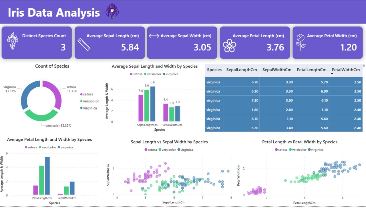
Task: Click the iris icon in Distinct Species Count card
Action: click(x=12, y=41)
